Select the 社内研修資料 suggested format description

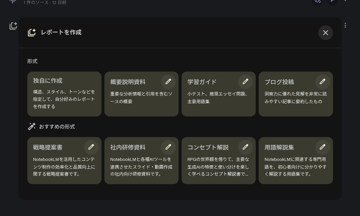(x=141, y=167)
